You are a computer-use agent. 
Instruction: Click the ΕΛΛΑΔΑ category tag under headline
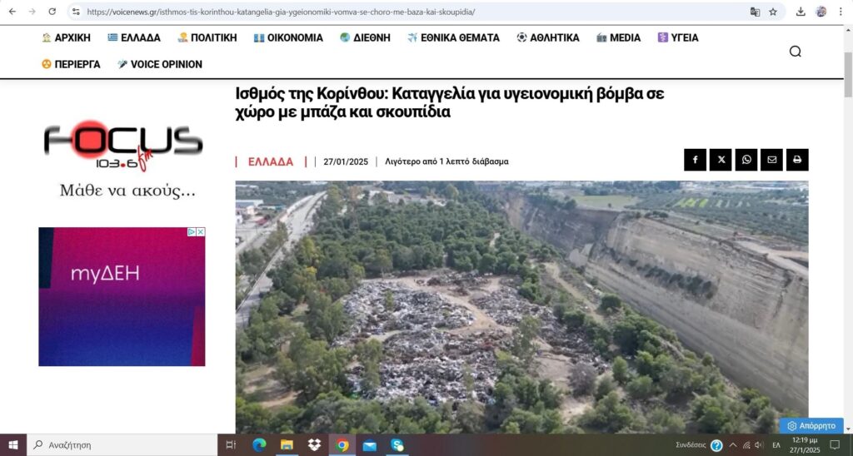click(271, 161)
